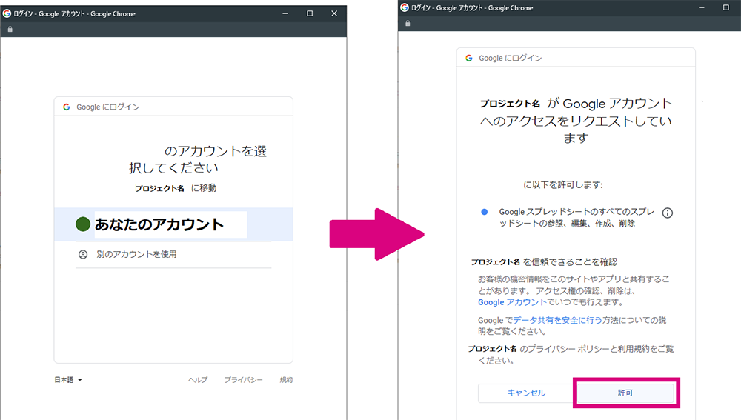Maximize the left Chrome login window

click(x=310, y=13)
